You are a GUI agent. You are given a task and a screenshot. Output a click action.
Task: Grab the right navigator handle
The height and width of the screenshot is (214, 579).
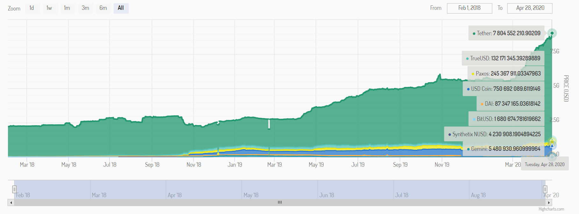545,189
